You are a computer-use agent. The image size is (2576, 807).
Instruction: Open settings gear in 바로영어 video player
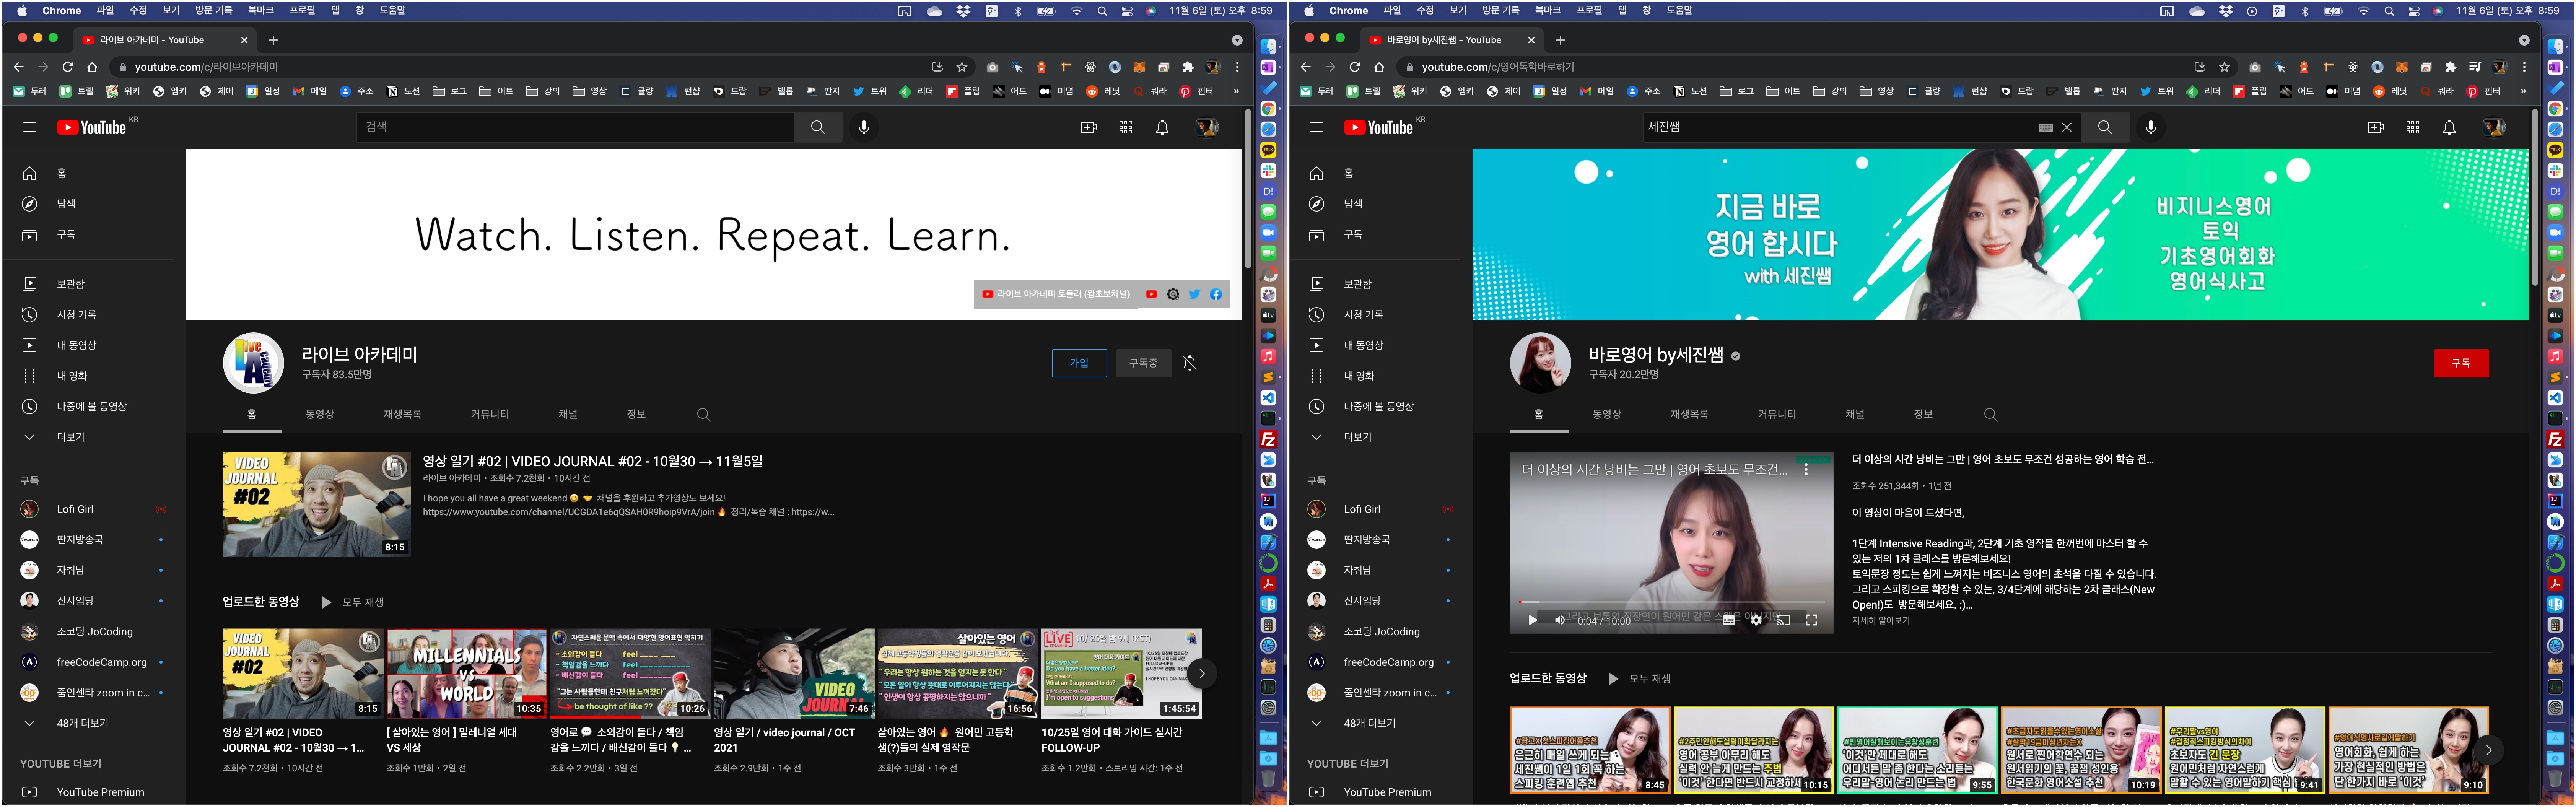coord(1756,620)
